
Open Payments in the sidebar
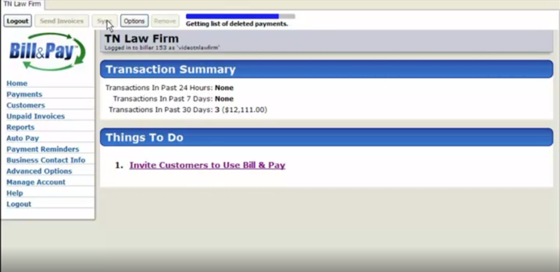24,94
